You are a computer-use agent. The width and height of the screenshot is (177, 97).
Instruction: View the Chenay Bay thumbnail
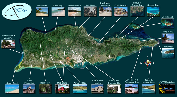[x=153, y=12]
